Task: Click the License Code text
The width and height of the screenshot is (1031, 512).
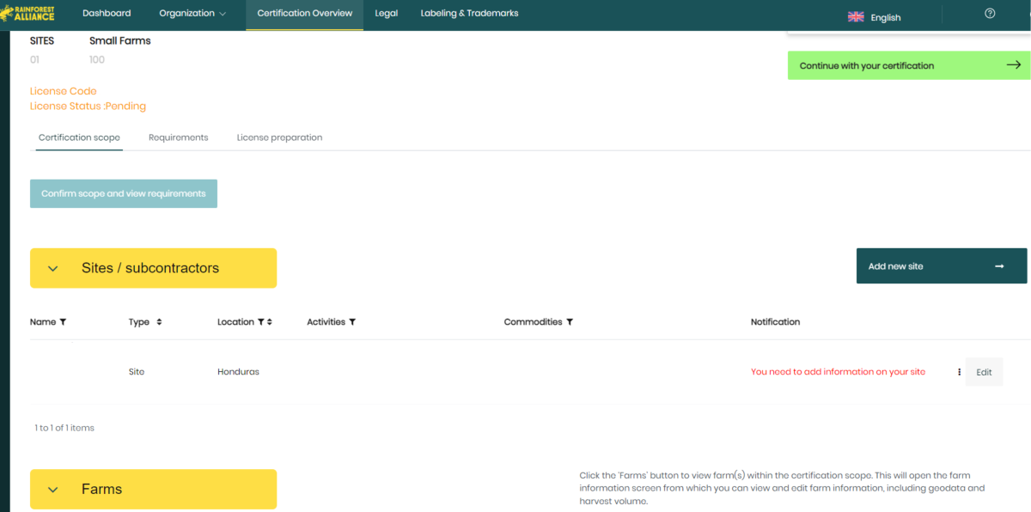Action: pyautogui.click(x=63, y=91)
